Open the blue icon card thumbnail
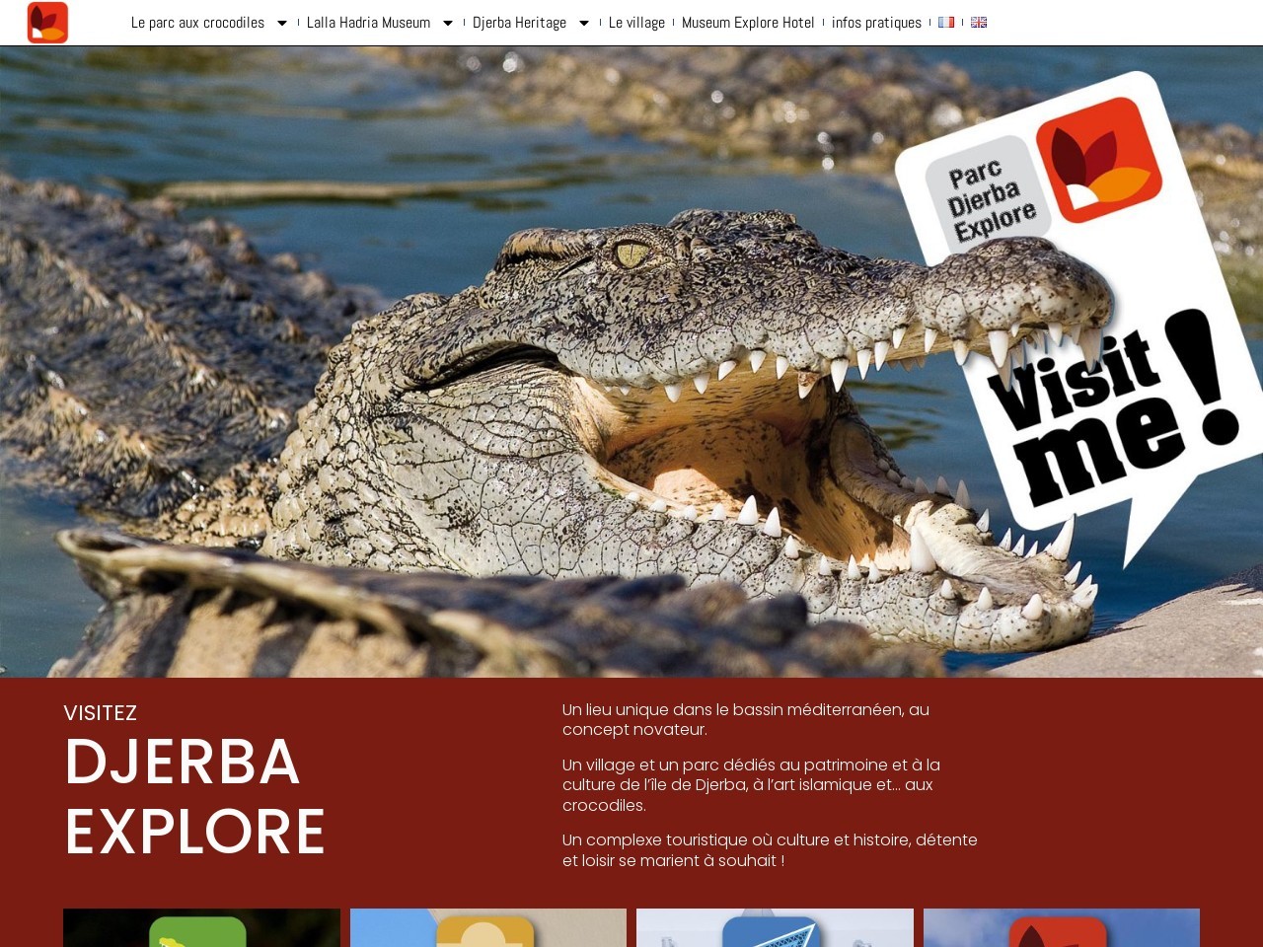 tap(775, 927)
